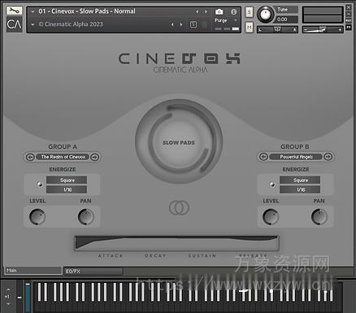Select next snapshot arrow

pos(181,24)
